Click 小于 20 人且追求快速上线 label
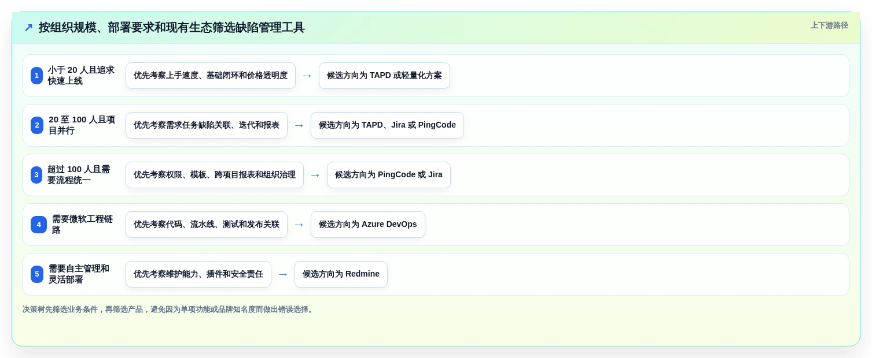872x358 pixels. [x=81, y=76]
